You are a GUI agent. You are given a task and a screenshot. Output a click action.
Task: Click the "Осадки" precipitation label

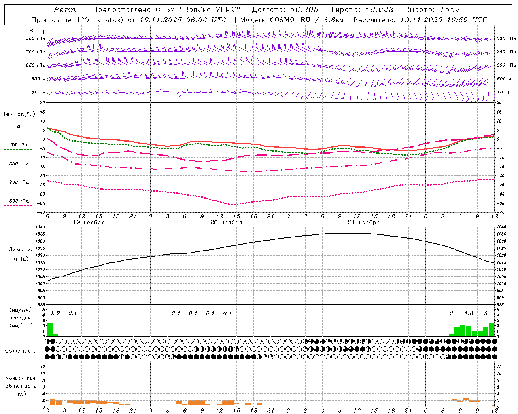tap(21, 318)
